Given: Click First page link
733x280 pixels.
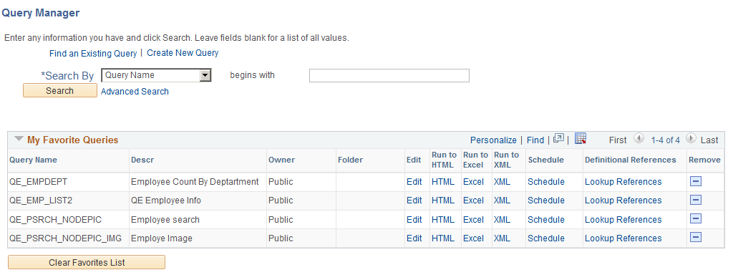Looking at the screenshot, I should (618, 140).
